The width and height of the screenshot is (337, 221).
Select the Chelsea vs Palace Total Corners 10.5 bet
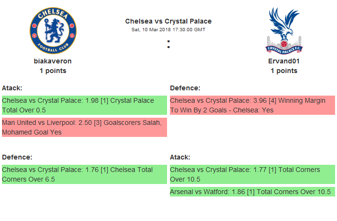252,174
